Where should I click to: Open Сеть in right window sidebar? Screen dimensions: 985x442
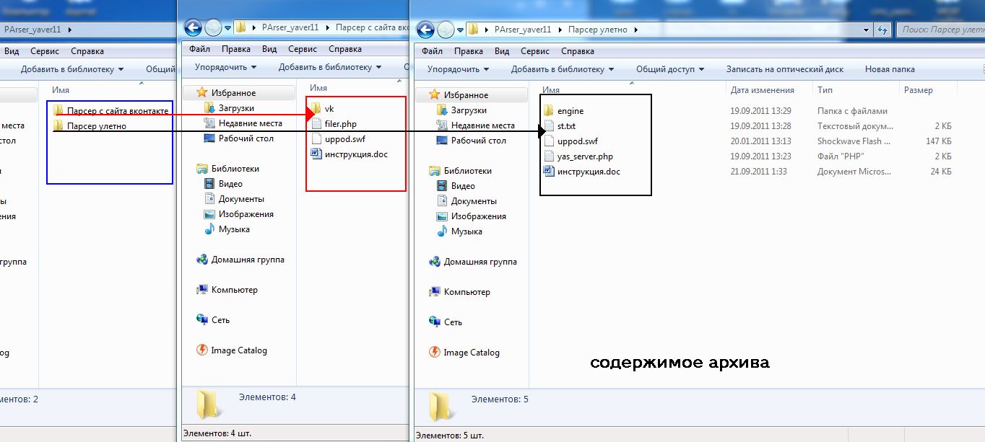tap(446, 322)
